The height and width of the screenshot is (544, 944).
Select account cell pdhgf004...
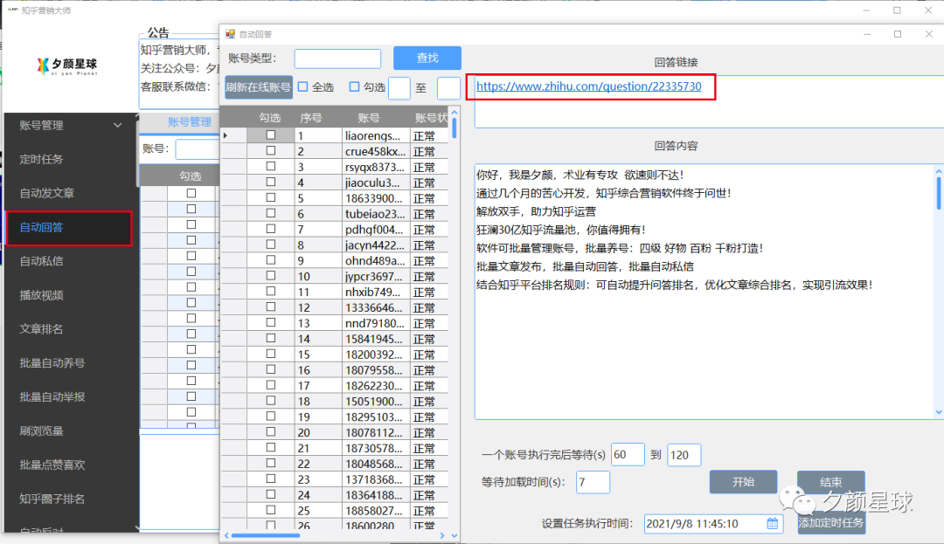click(x=375, y=230)
